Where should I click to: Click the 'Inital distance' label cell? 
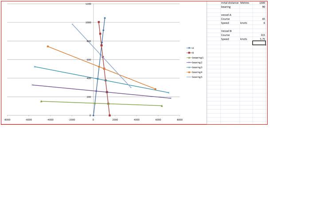tap(230, 3)
